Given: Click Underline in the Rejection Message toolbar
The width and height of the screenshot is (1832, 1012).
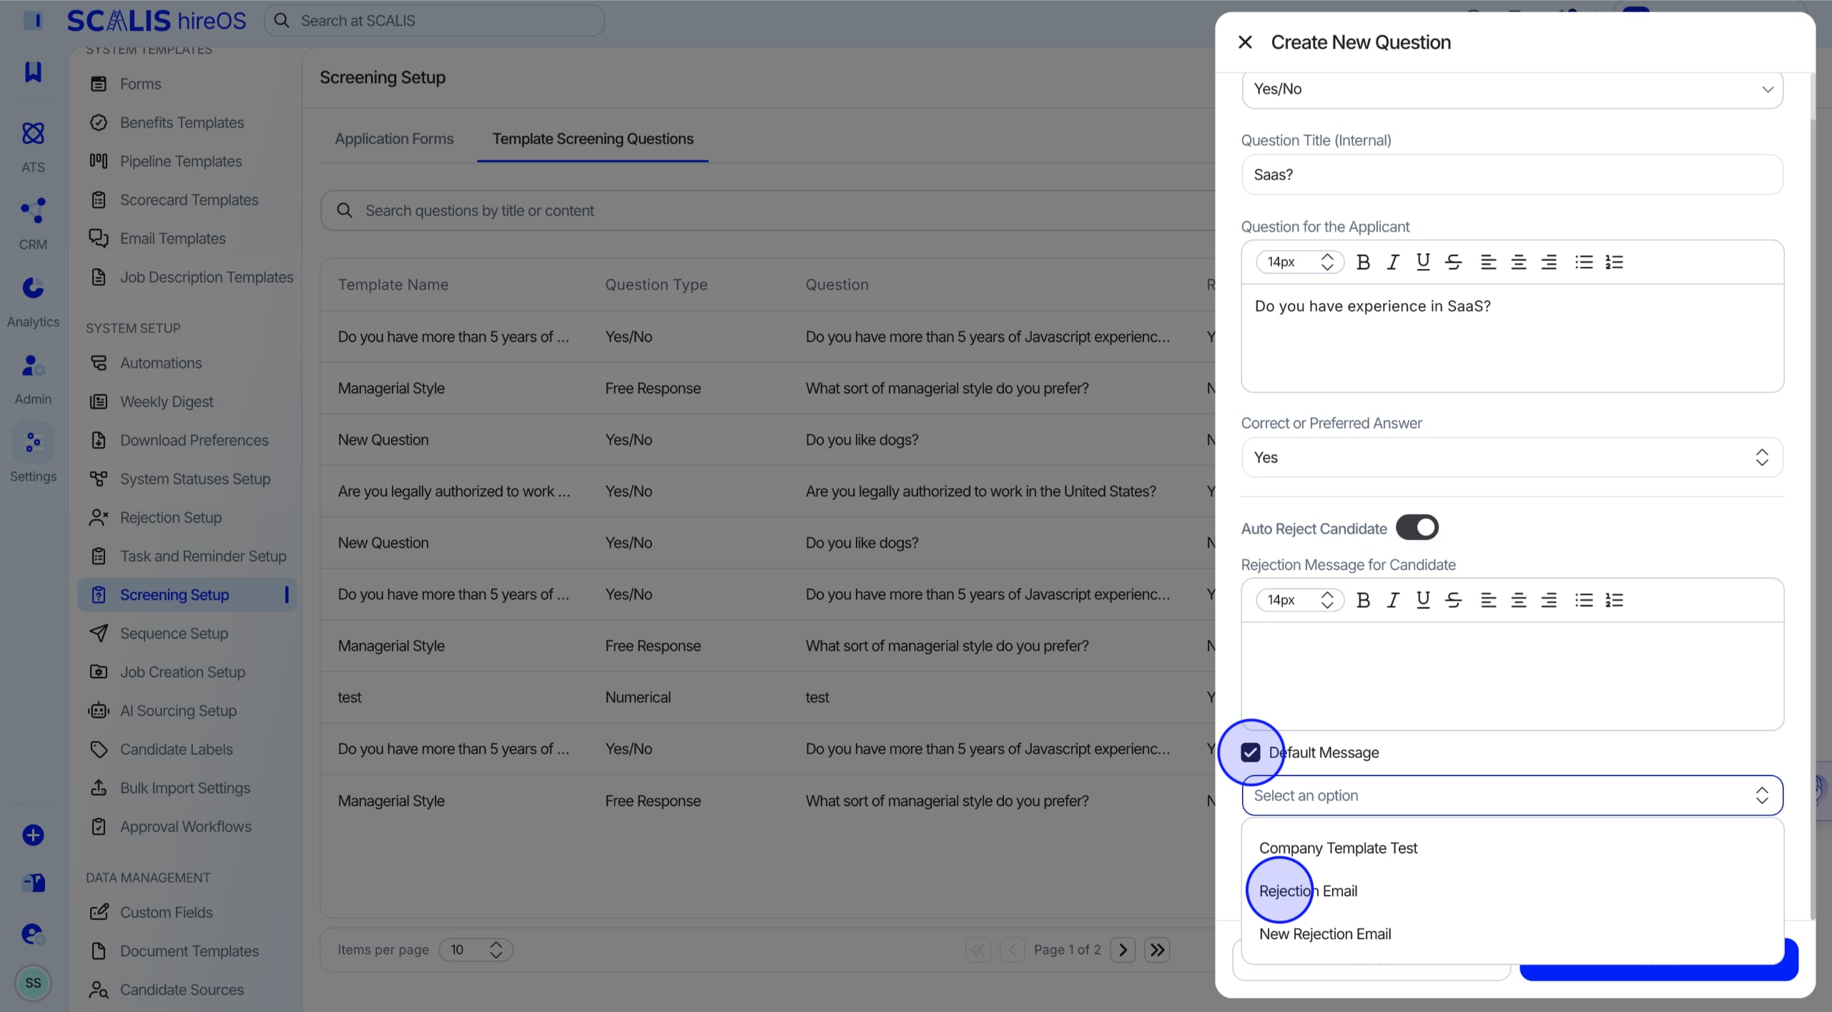Looking at the screenshot, I should (1423, 600).
